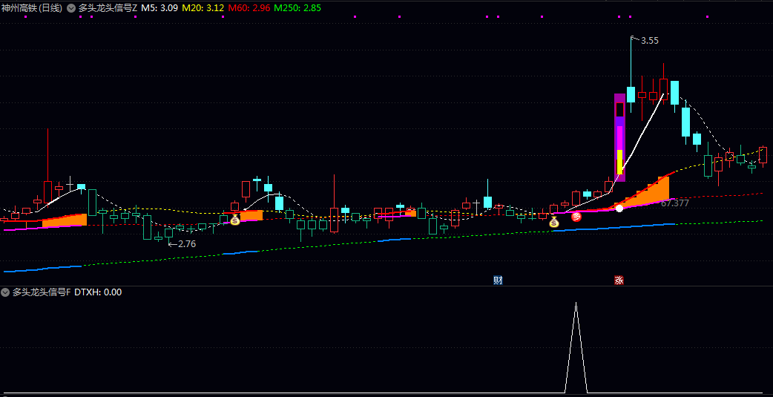Viewport: 773px width, 397px height.
Task: Select the yellow M20 moving average label
Action: pos(203,8)
